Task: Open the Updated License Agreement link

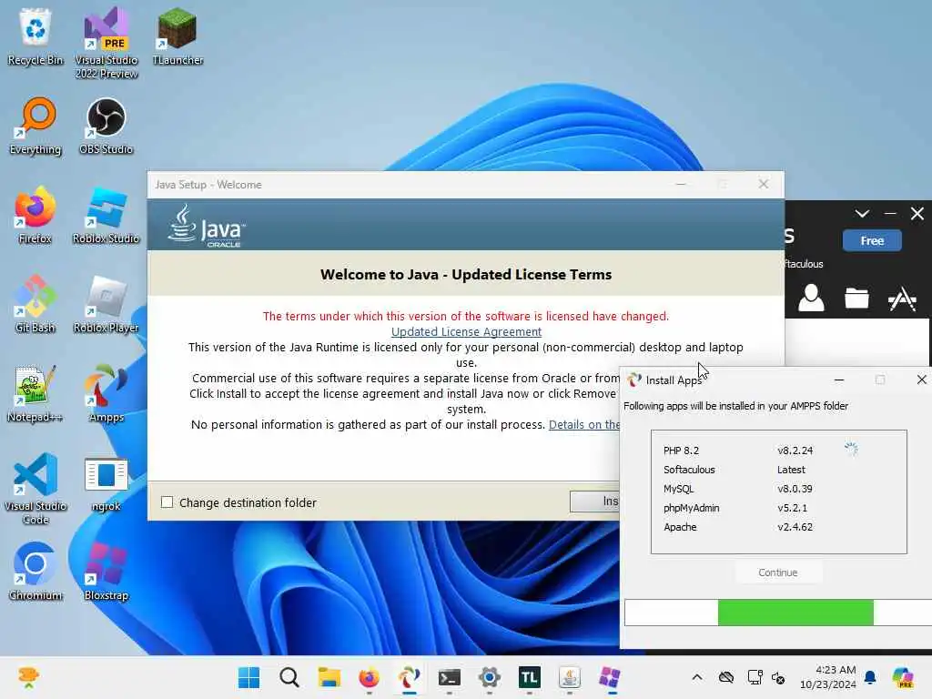Action: [466, 331]
